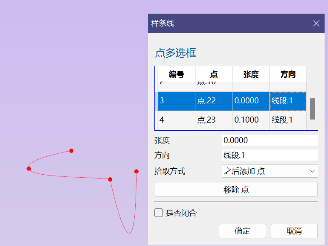Pick the rightmost red spline point
Viewport: 328px width, 246px height.
coord(136,171)
